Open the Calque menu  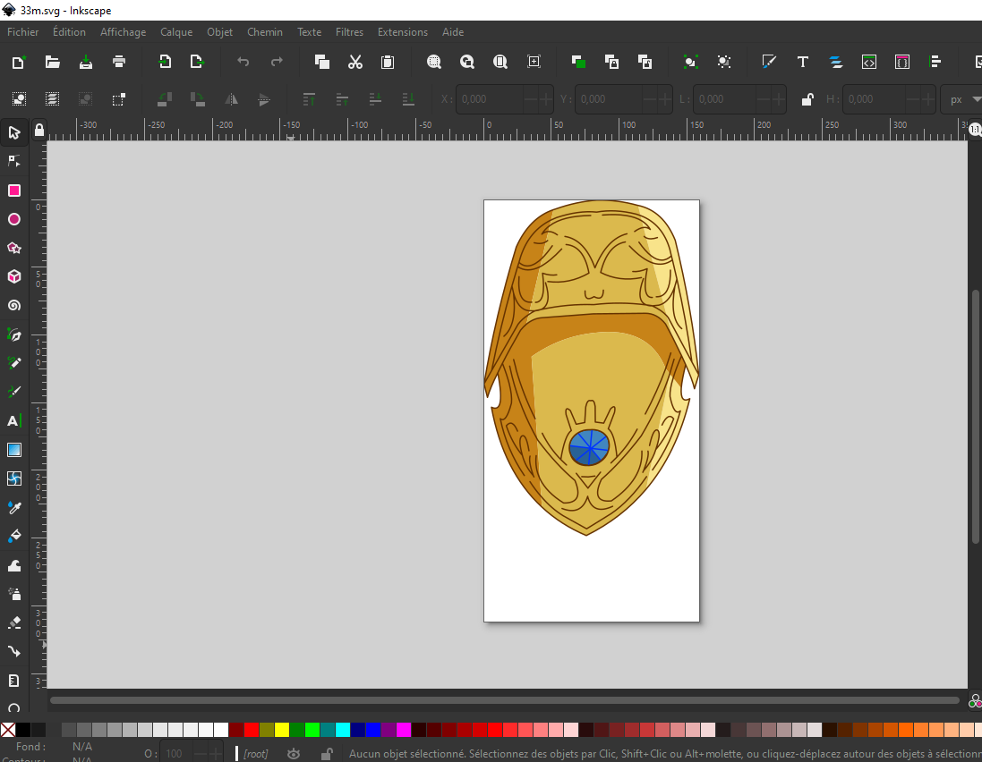(x=176, y=32)
